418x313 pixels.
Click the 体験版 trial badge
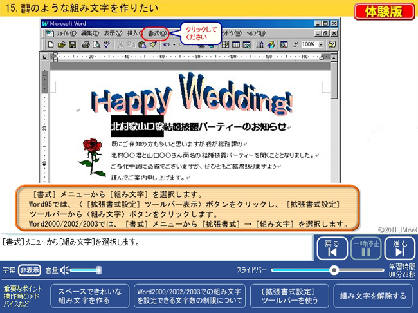[384, 12]
